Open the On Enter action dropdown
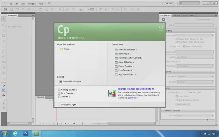 point(195,77)
